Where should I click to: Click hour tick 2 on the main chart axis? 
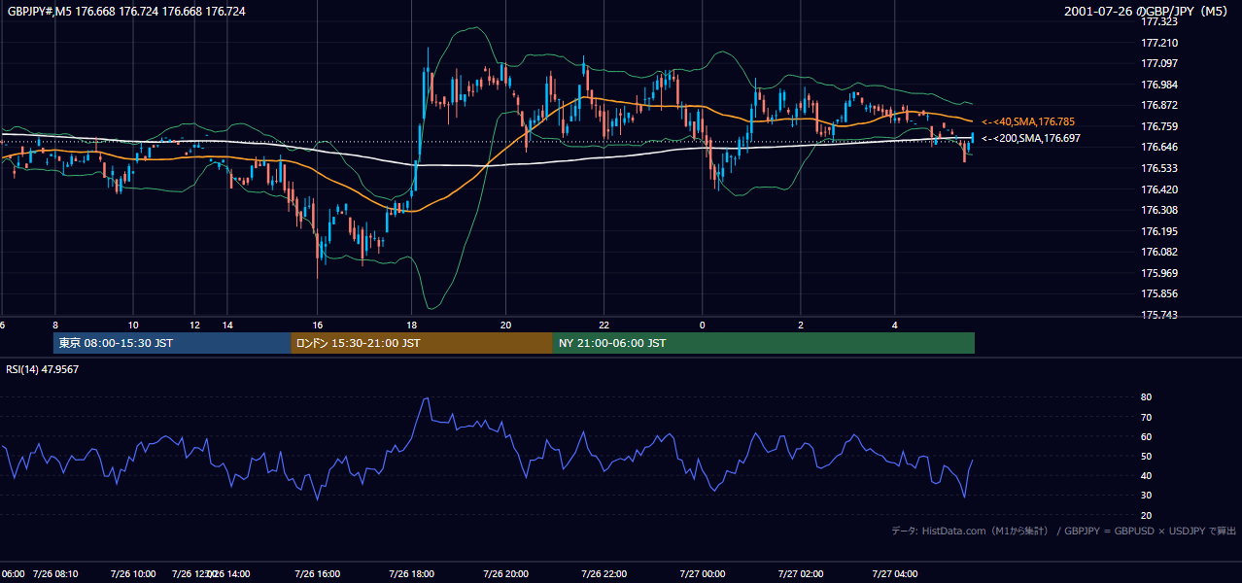click(801, 325)
